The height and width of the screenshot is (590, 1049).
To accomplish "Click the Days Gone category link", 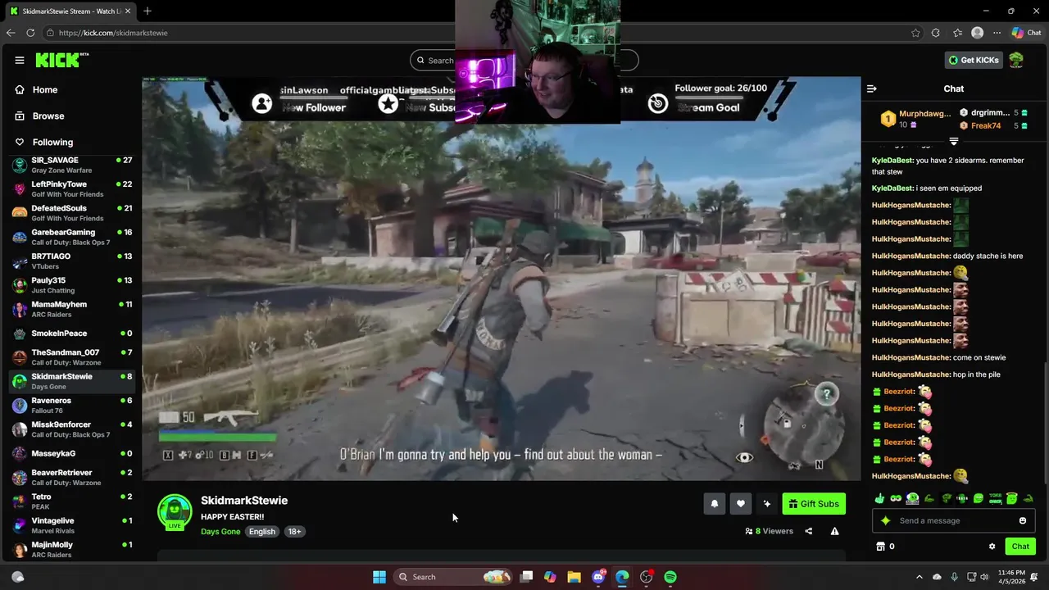I will tap(220, 531).
